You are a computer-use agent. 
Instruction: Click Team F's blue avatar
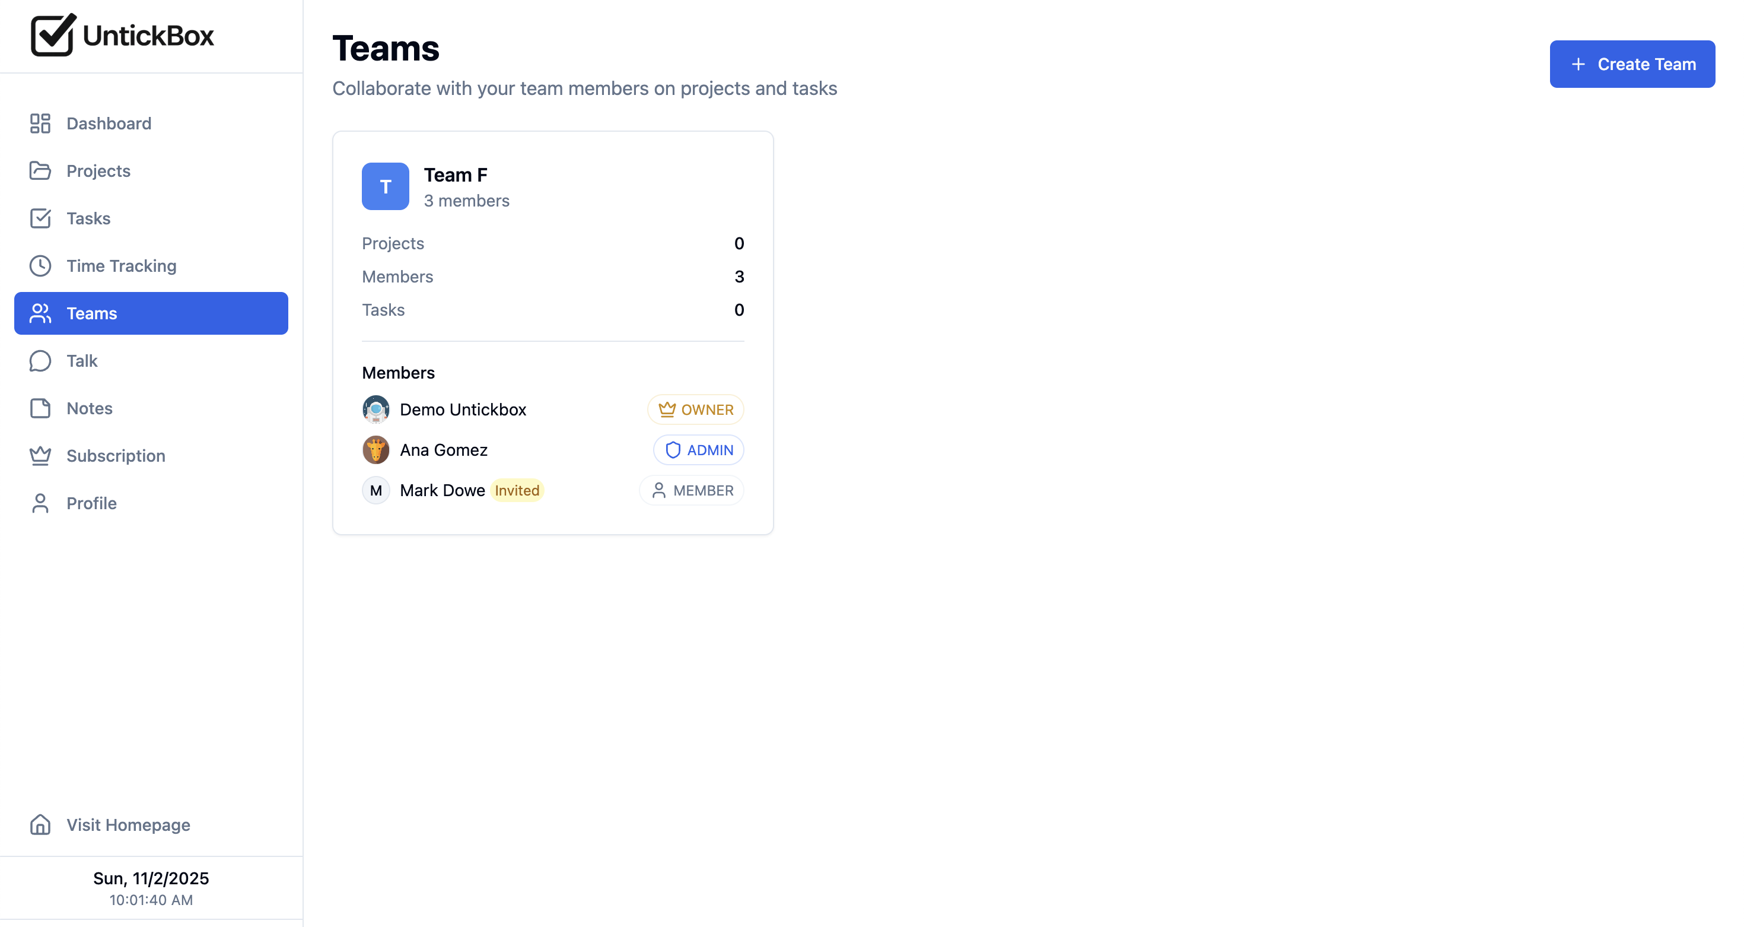click(385, 186)
